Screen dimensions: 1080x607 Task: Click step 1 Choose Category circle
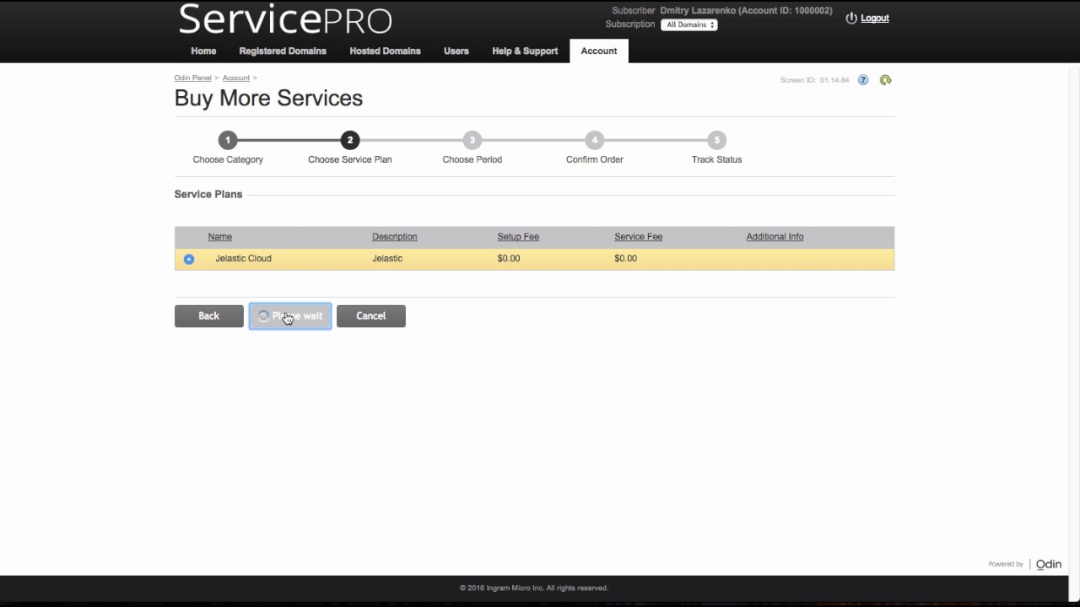point(228,140)
